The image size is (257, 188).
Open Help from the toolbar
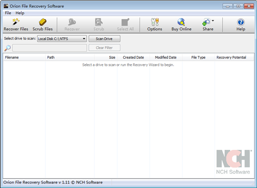[x=241, y=25]
